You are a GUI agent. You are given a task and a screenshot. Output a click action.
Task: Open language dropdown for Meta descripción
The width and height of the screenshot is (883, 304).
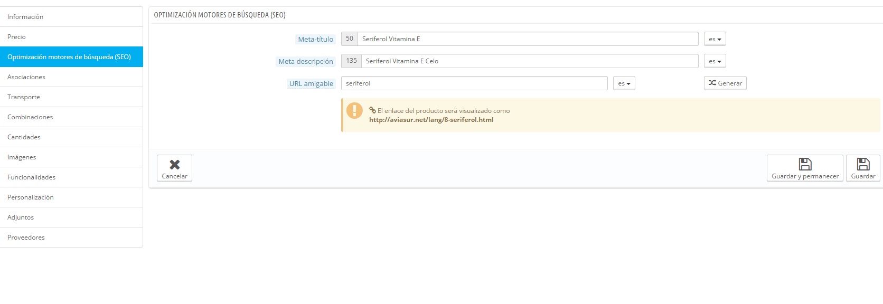coord(715,61)
